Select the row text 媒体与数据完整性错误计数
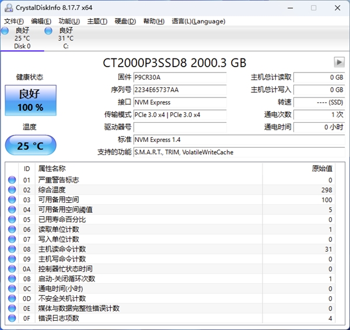The width and height of the screenshot is (350, 330). pyautogui.click(x=79, y=308)
